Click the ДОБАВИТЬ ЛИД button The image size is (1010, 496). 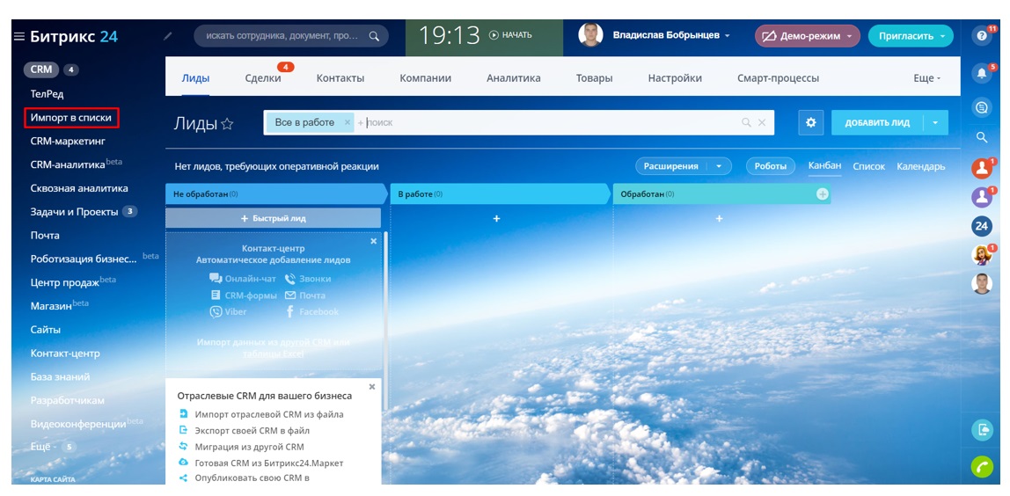(x=877, y=122)
